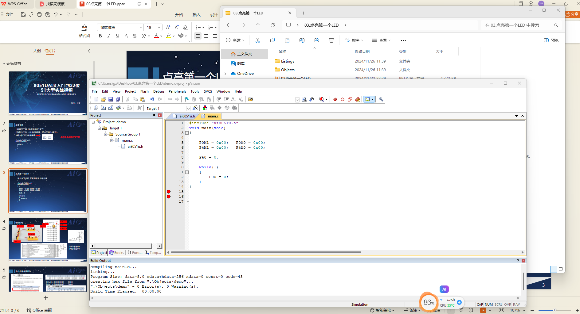Click File Explorer search box

click(x=521, y=25)
